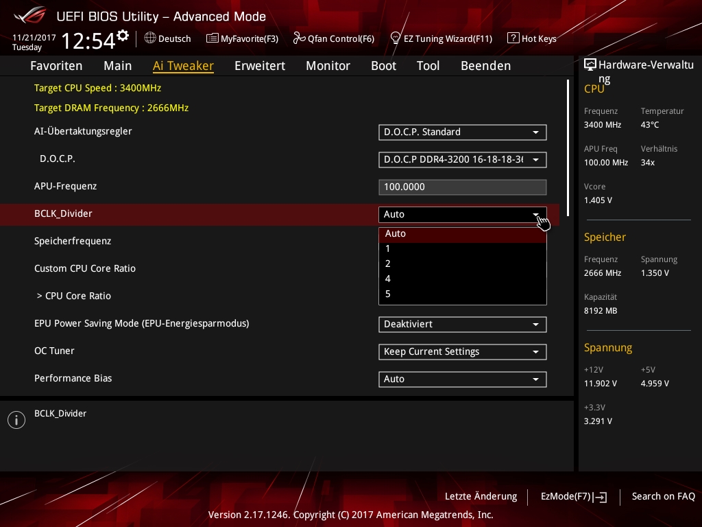Switch to EzMode(F7)
Screen dimensions: 702x527
(574, 497)
